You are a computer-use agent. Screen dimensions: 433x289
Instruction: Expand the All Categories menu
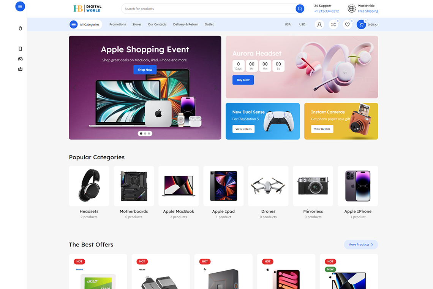(x=85, y=24)
